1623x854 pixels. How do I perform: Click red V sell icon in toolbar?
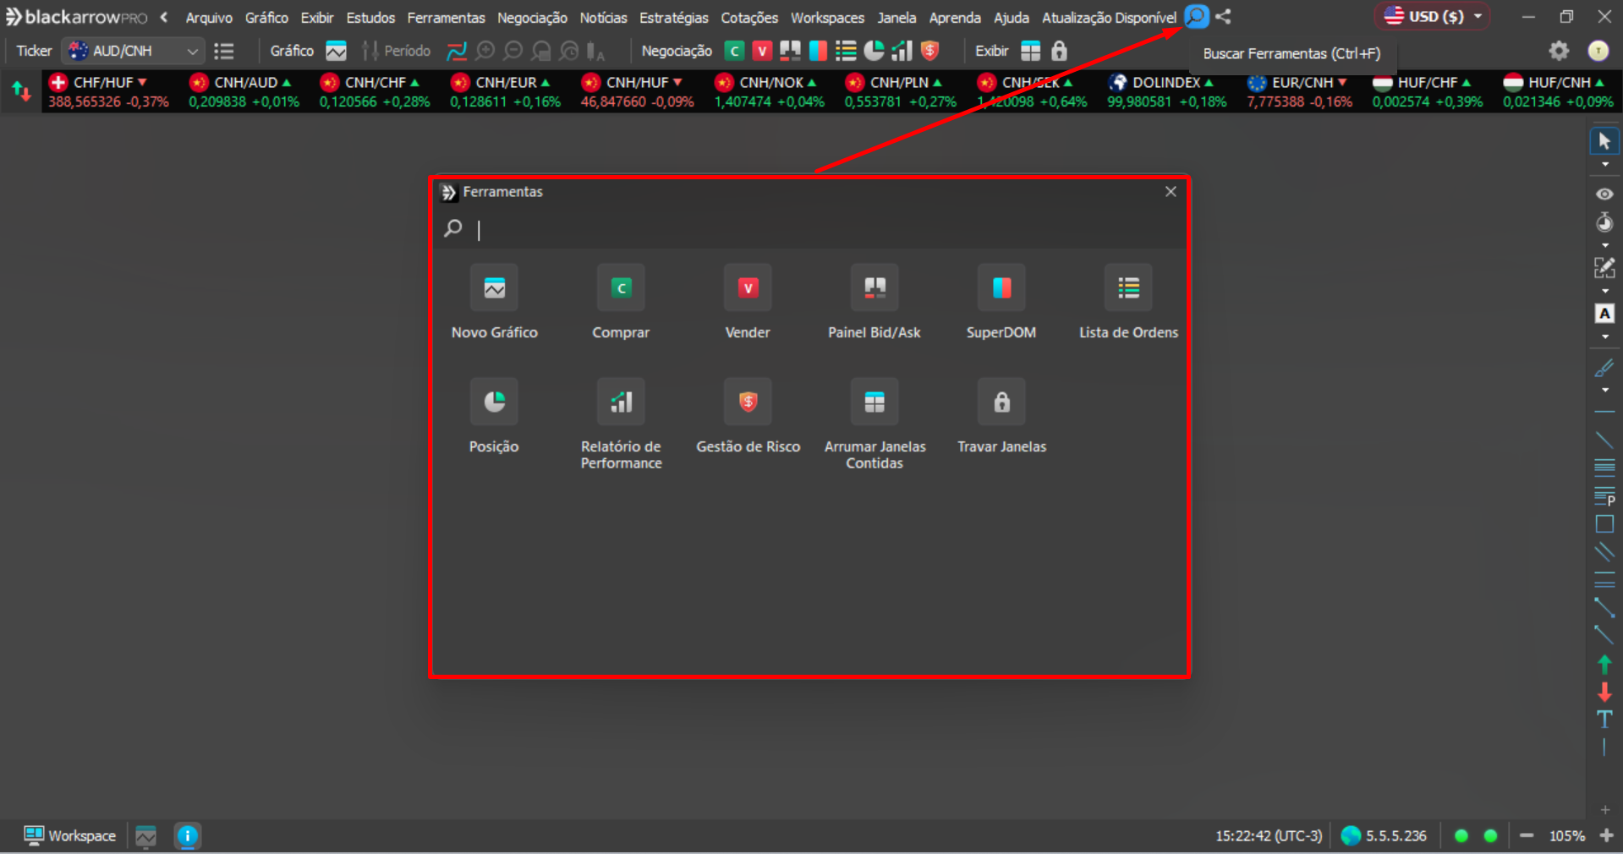click(762, 51)
